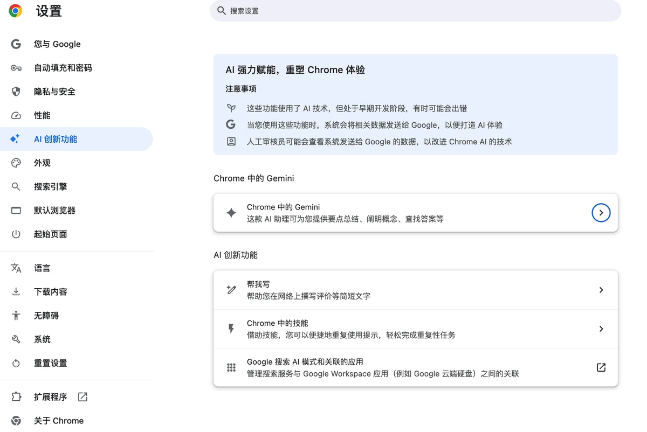Open 外观 settings page
The height and width of the screenshot is (432, 647).
(x=77, y=163)
